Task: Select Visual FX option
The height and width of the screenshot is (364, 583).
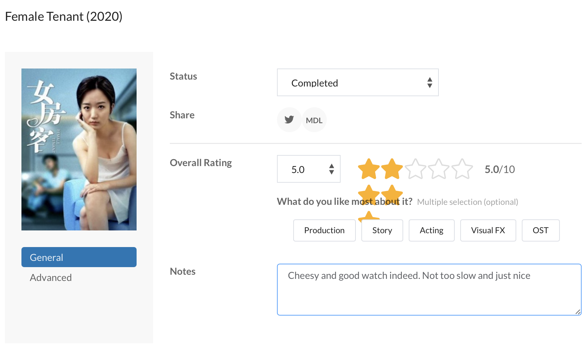Action: coord(488,230)
